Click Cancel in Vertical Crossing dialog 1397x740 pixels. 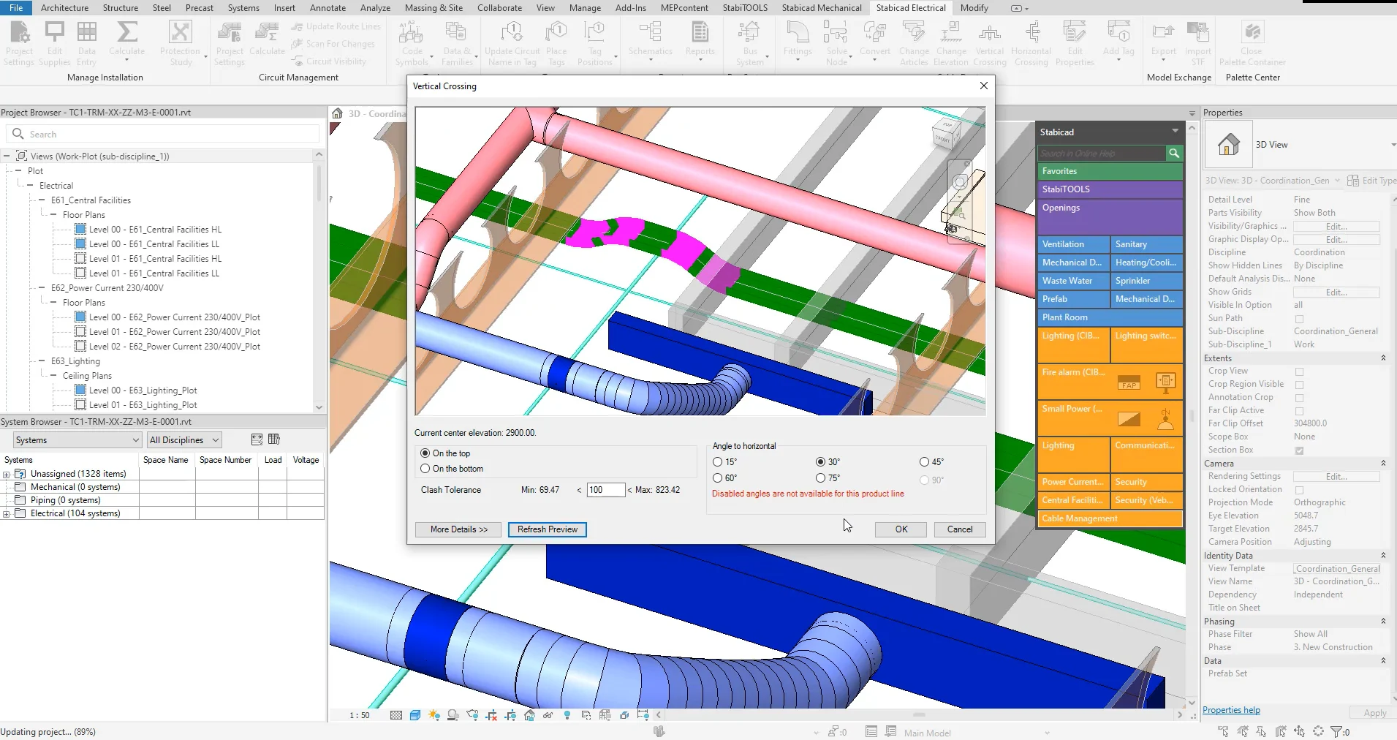(x=960, y=529)
